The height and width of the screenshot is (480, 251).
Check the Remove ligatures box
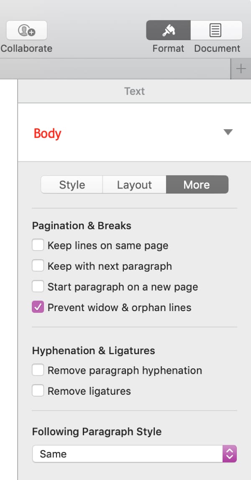point(38,391)
